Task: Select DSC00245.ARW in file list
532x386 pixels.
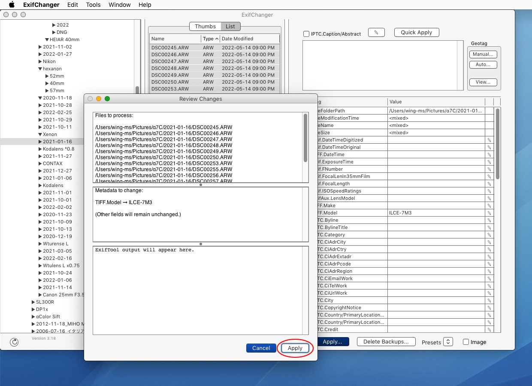Action: 215,48
